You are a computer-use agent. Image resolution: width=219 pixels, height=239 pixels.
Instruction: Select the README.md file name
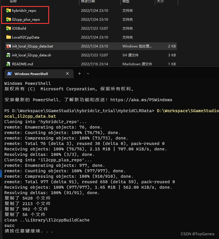click(22, 64)
